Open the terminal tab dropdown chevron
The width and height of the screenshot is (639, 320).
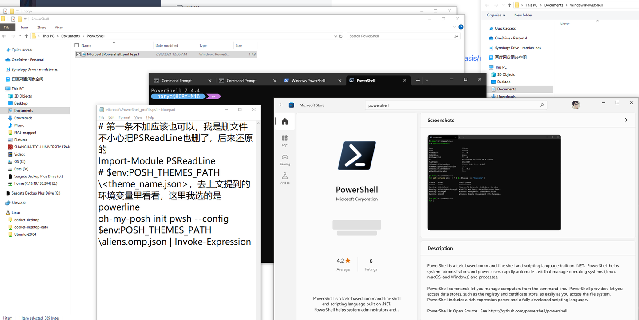point(426,80)
